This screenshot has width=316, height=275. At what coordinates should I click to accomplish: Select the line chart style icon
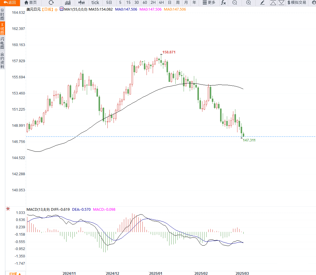(x=68, y=3)
